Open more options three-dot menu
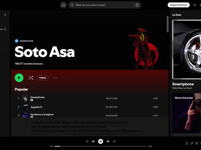Image resolution: width=201 pixels, height=150 pixels. tap(55, 78)
